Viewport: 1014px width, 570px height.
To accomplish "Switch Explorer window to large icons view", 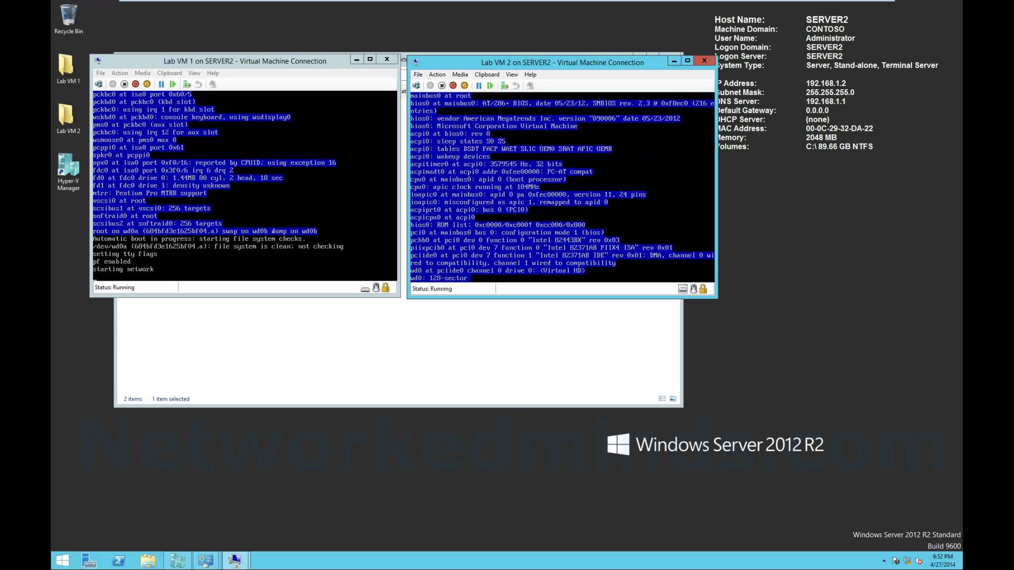I will click(x=673, y=398).
